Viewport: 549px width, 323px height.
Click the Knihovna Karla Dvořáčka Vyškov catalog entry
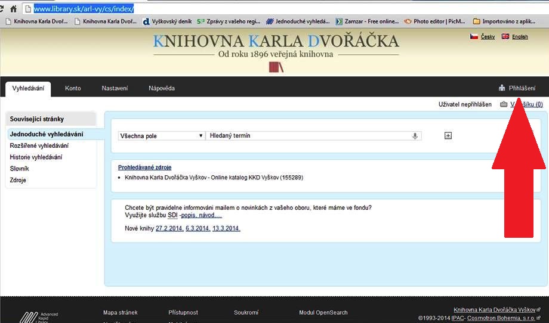pyautogui.click(x=214, y=178)
